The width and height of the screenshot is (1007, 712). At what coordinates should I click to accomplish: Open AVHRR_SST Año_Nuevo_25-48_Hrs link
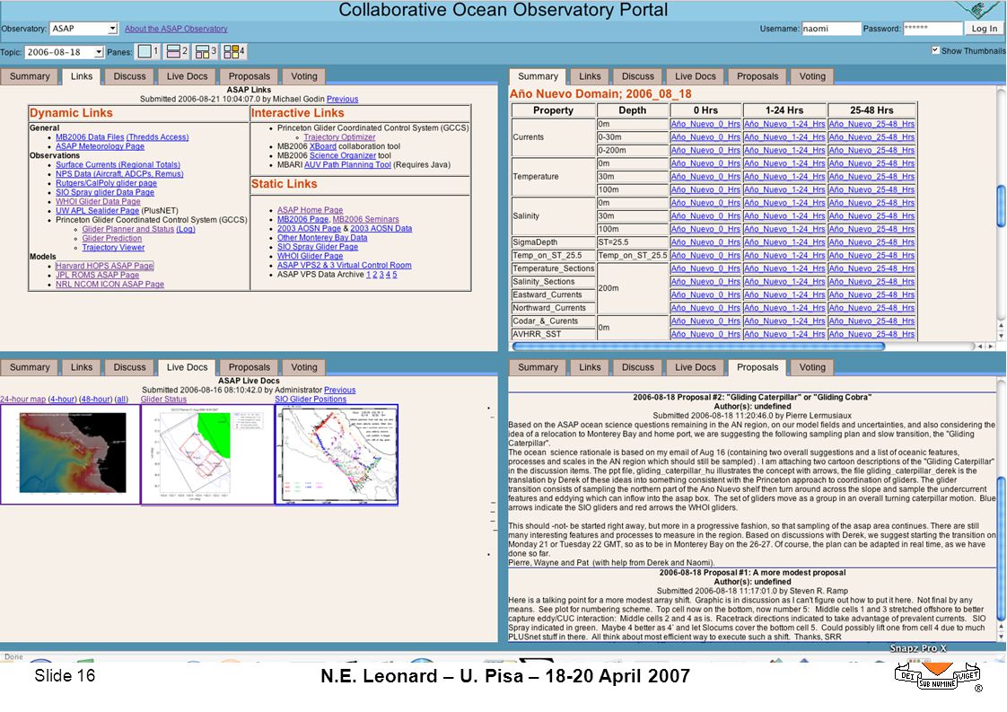[871, 334]
